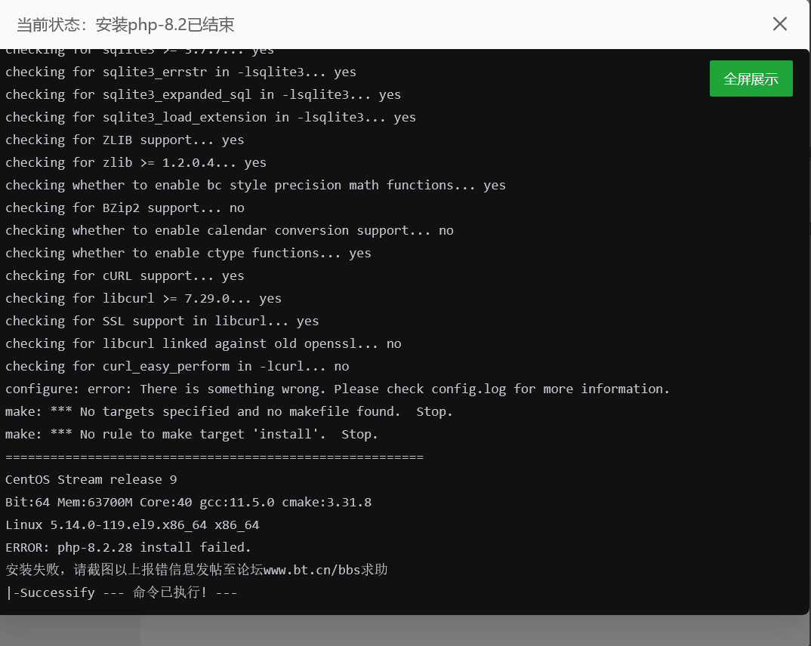Click the ERROR: php-8.2.28 install failed line
811x646 pixels.
128,547
